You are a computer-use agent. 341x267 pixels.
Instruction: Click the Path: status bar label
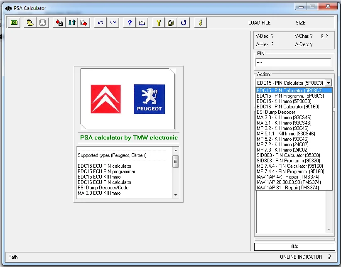pyautogui.click(x=13, y=257)
